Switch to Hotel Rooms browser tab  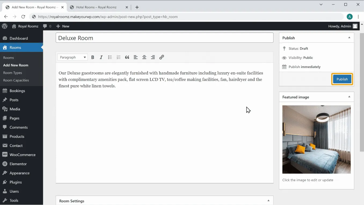click(96, 7)
